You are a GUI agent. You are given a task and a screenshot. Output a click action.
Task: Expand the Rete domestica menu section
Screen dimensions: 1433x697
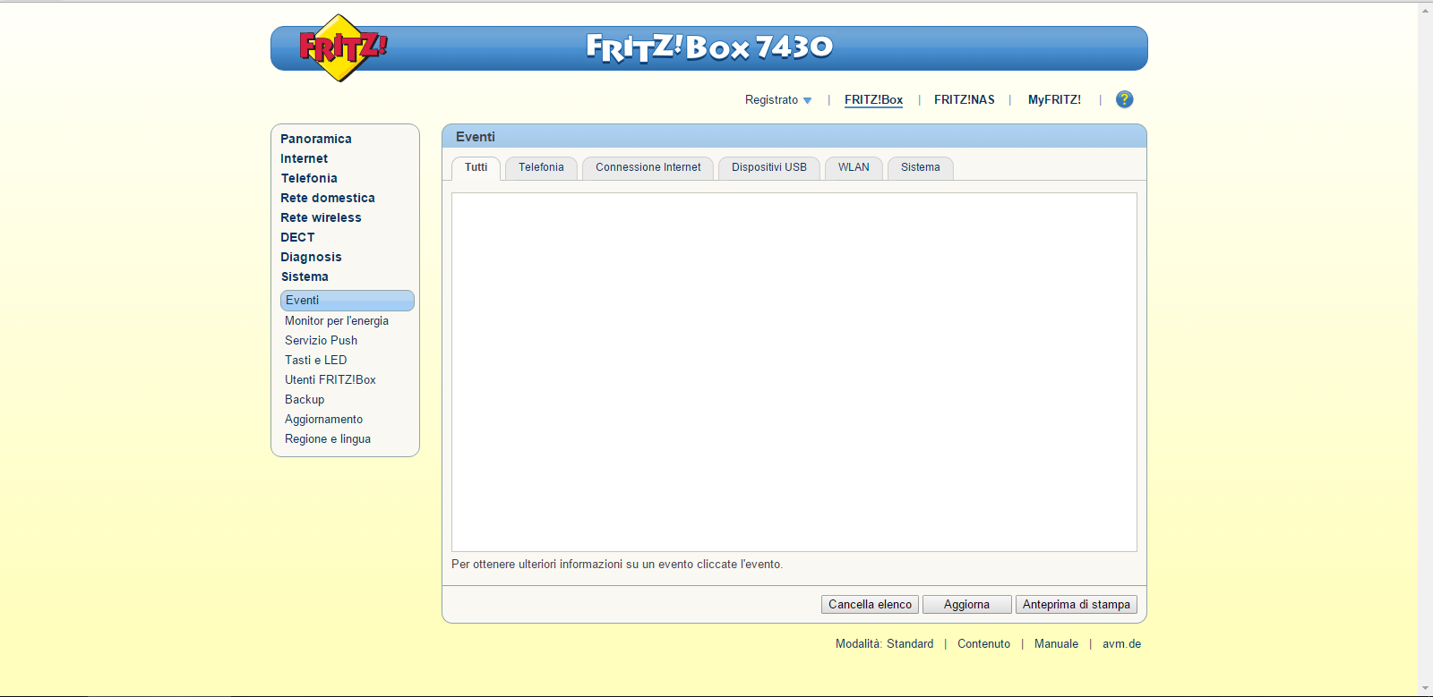(327, 198)
